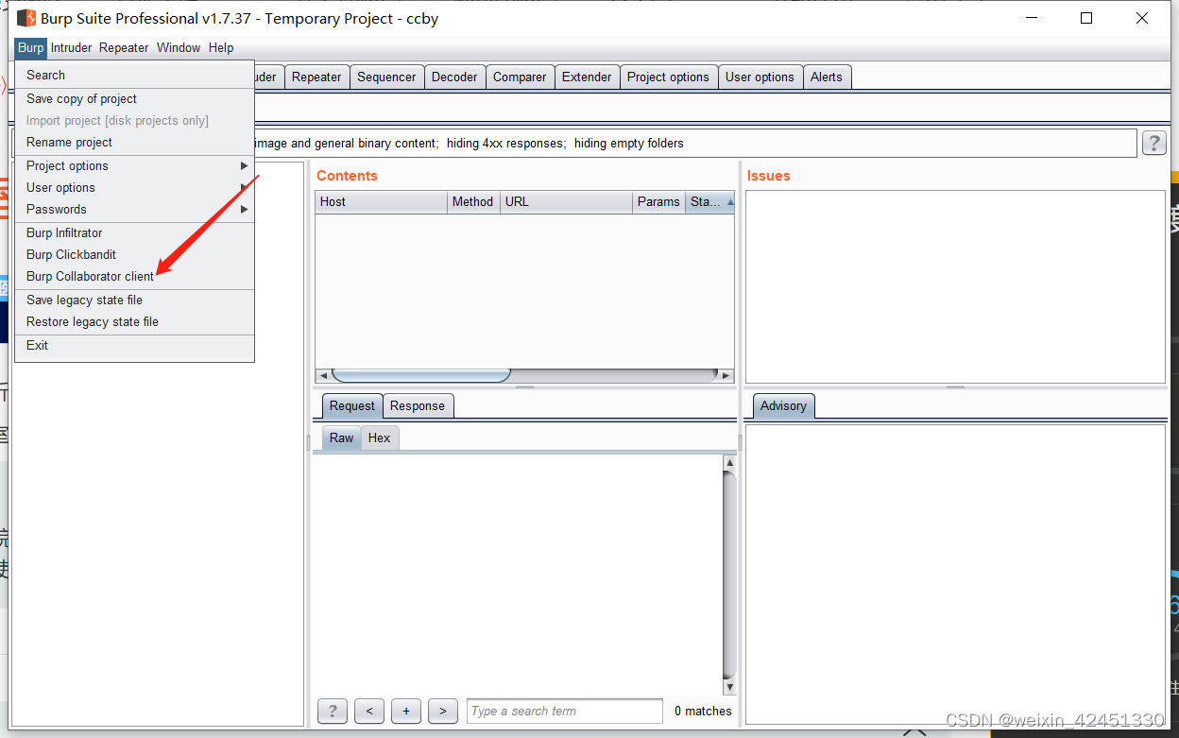Expand the Passwords submenu
The height and width of the screenshot is (738, 1179).
click(x=134, y=209)
